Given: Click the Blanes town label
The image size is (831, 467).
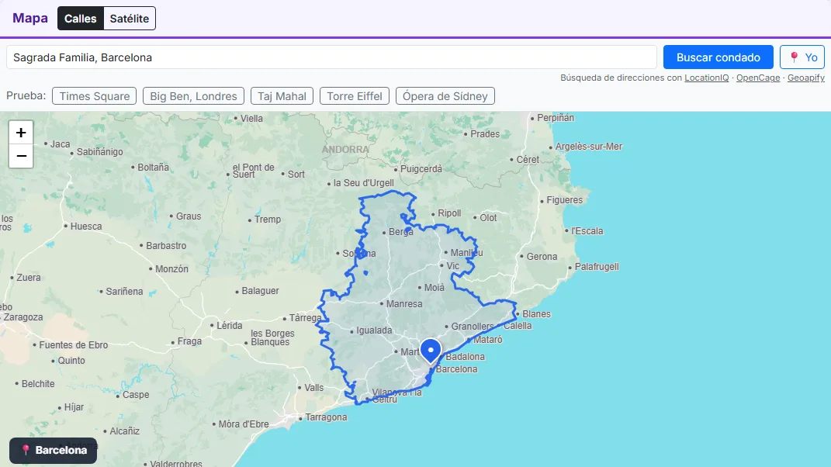Looking at the screenshot, I should [536, 314].
